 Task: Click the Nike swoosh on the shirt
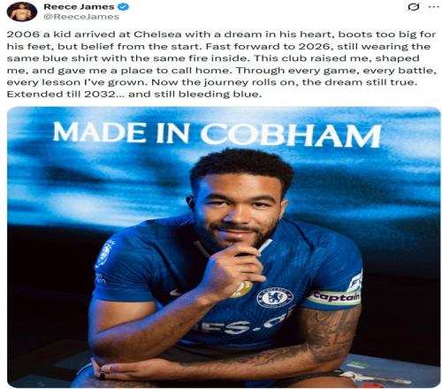(x=177, y=292)
